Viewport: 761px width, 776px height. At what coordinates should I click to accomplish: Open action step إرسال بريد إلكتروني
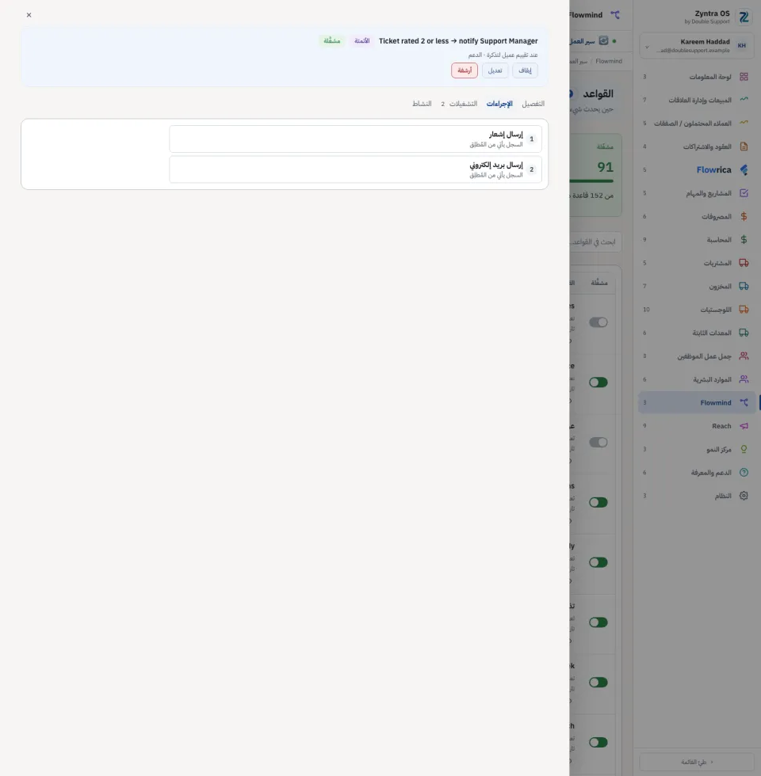(x=355, y=169)
